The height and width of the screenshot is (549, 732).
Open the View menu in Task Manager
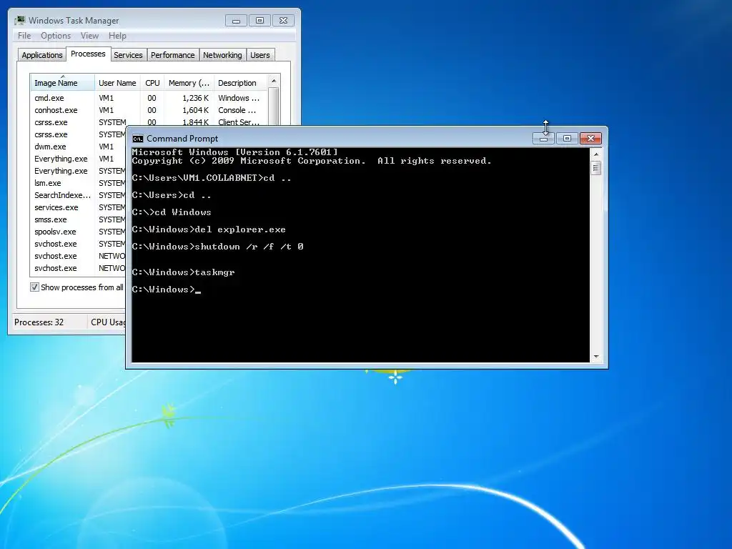pos(89,36)
